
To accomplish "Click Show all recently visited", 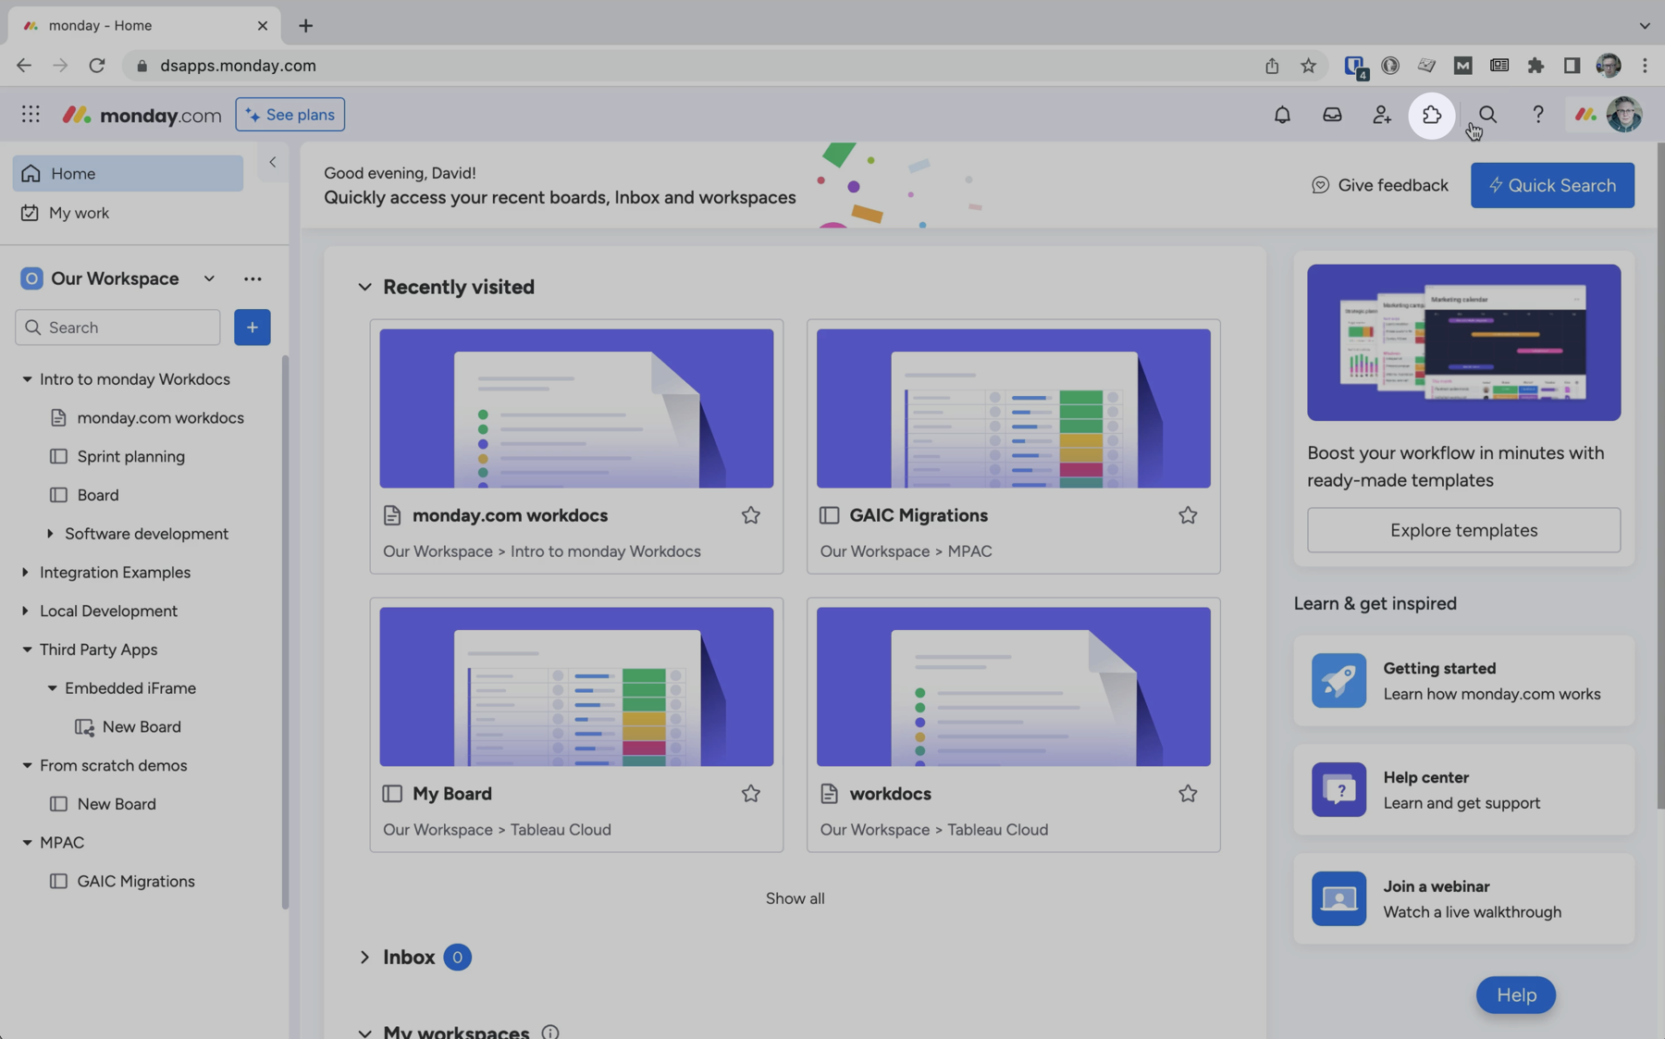I will coord(795,898).
